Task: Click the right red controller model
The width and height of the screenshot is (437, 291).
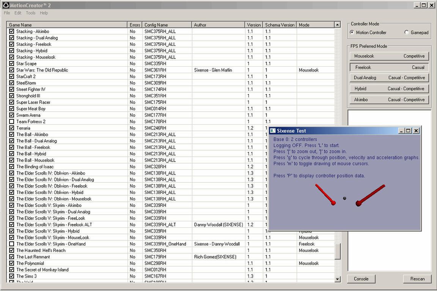Action: tap(370, 195)
